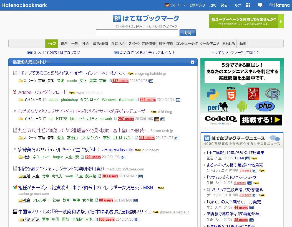Click the JB favicon beside 中国軍ミサイル entry
Image resolution: width=292 pixels, height=227 pixels.
pyautogui.click(x=15, y=211)
